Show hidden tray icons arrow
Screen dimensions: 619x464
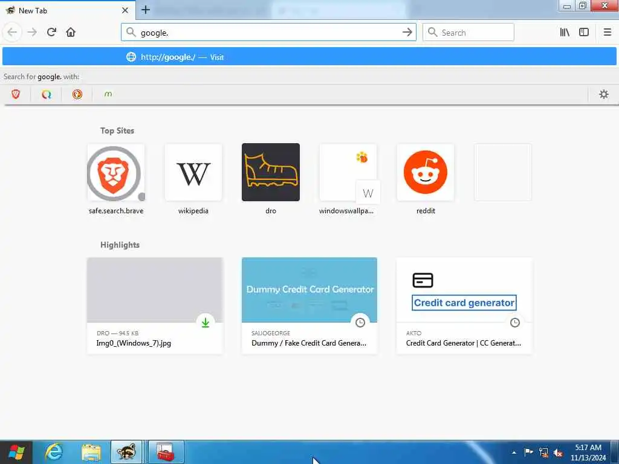514,452
